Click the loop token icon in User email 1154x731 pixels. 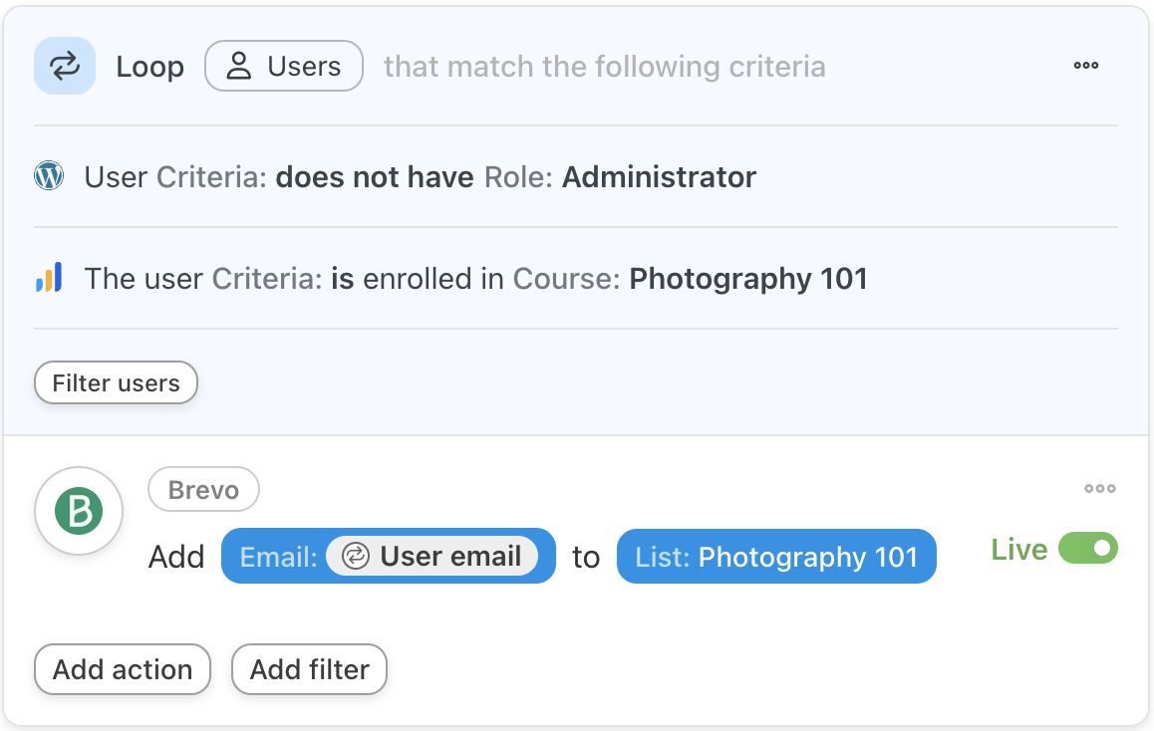click(x=355, y=556)
